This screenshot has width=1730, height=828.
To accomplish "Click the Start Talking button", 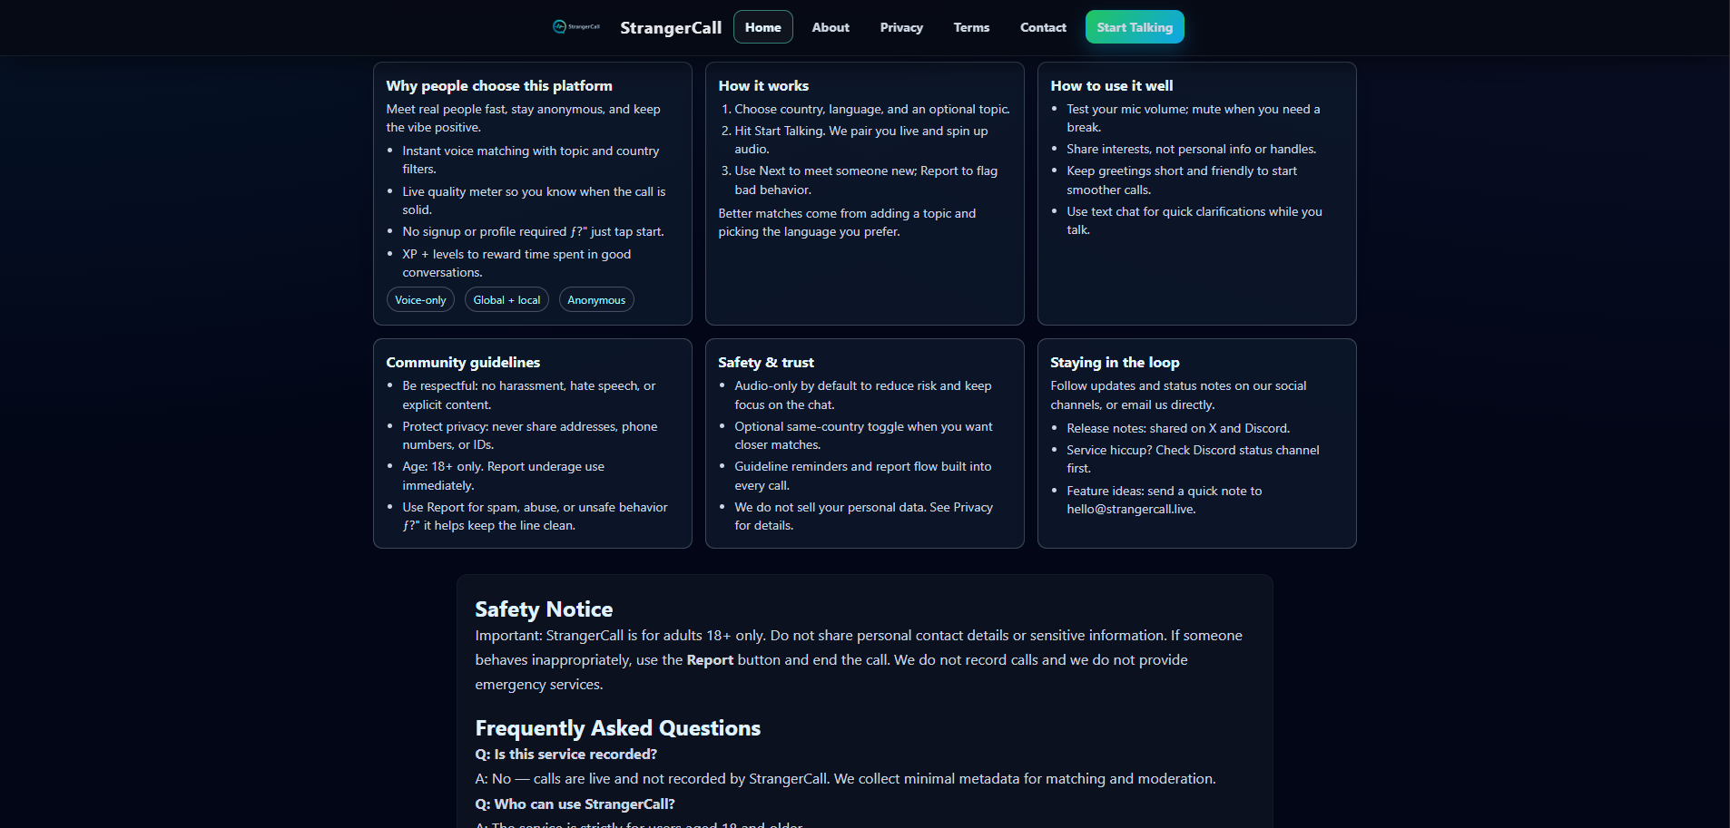I will pyautogui.click(x=1135, y=27).
